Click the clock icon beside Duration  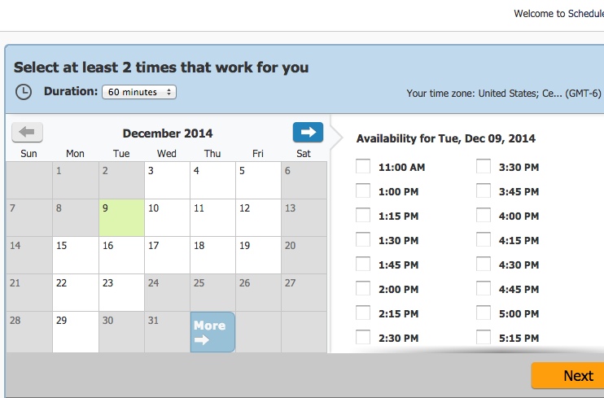click(x=24, y=92)
